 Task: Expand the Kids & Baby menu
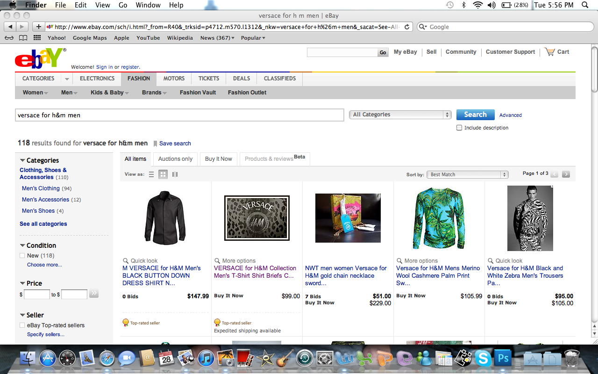click(110, 93)
